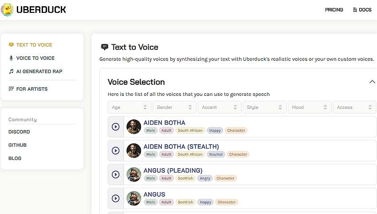Go to the For Artists page
Viewport: 377px width, 214px height.
point(31,89)
